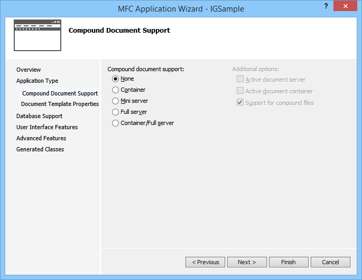Open the Overview page
The image size is (362, 280).
click(29, 70)
